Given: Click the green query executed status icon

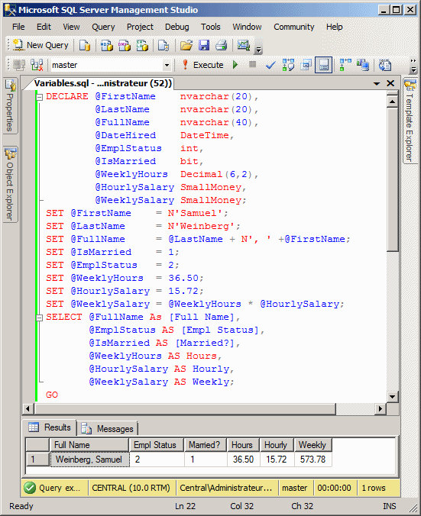Looking at the screenshot, I should point(30,488).
